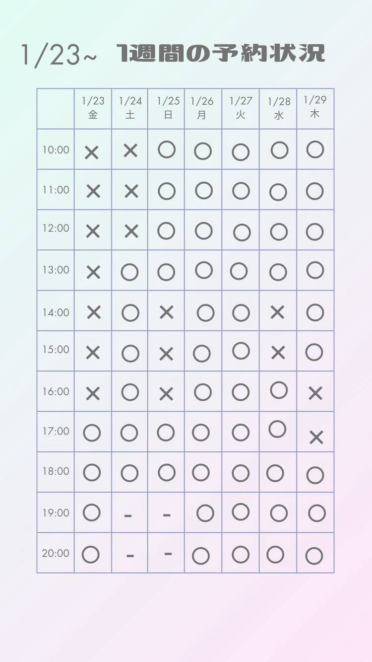Click the circle for 1/24 at 16:00
Viewport: 372px width, 662px height.
click(x=130, y=392)
